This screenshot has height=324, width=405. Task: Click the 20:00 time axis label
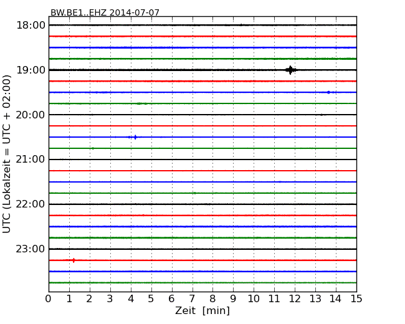tap(31, 115)
